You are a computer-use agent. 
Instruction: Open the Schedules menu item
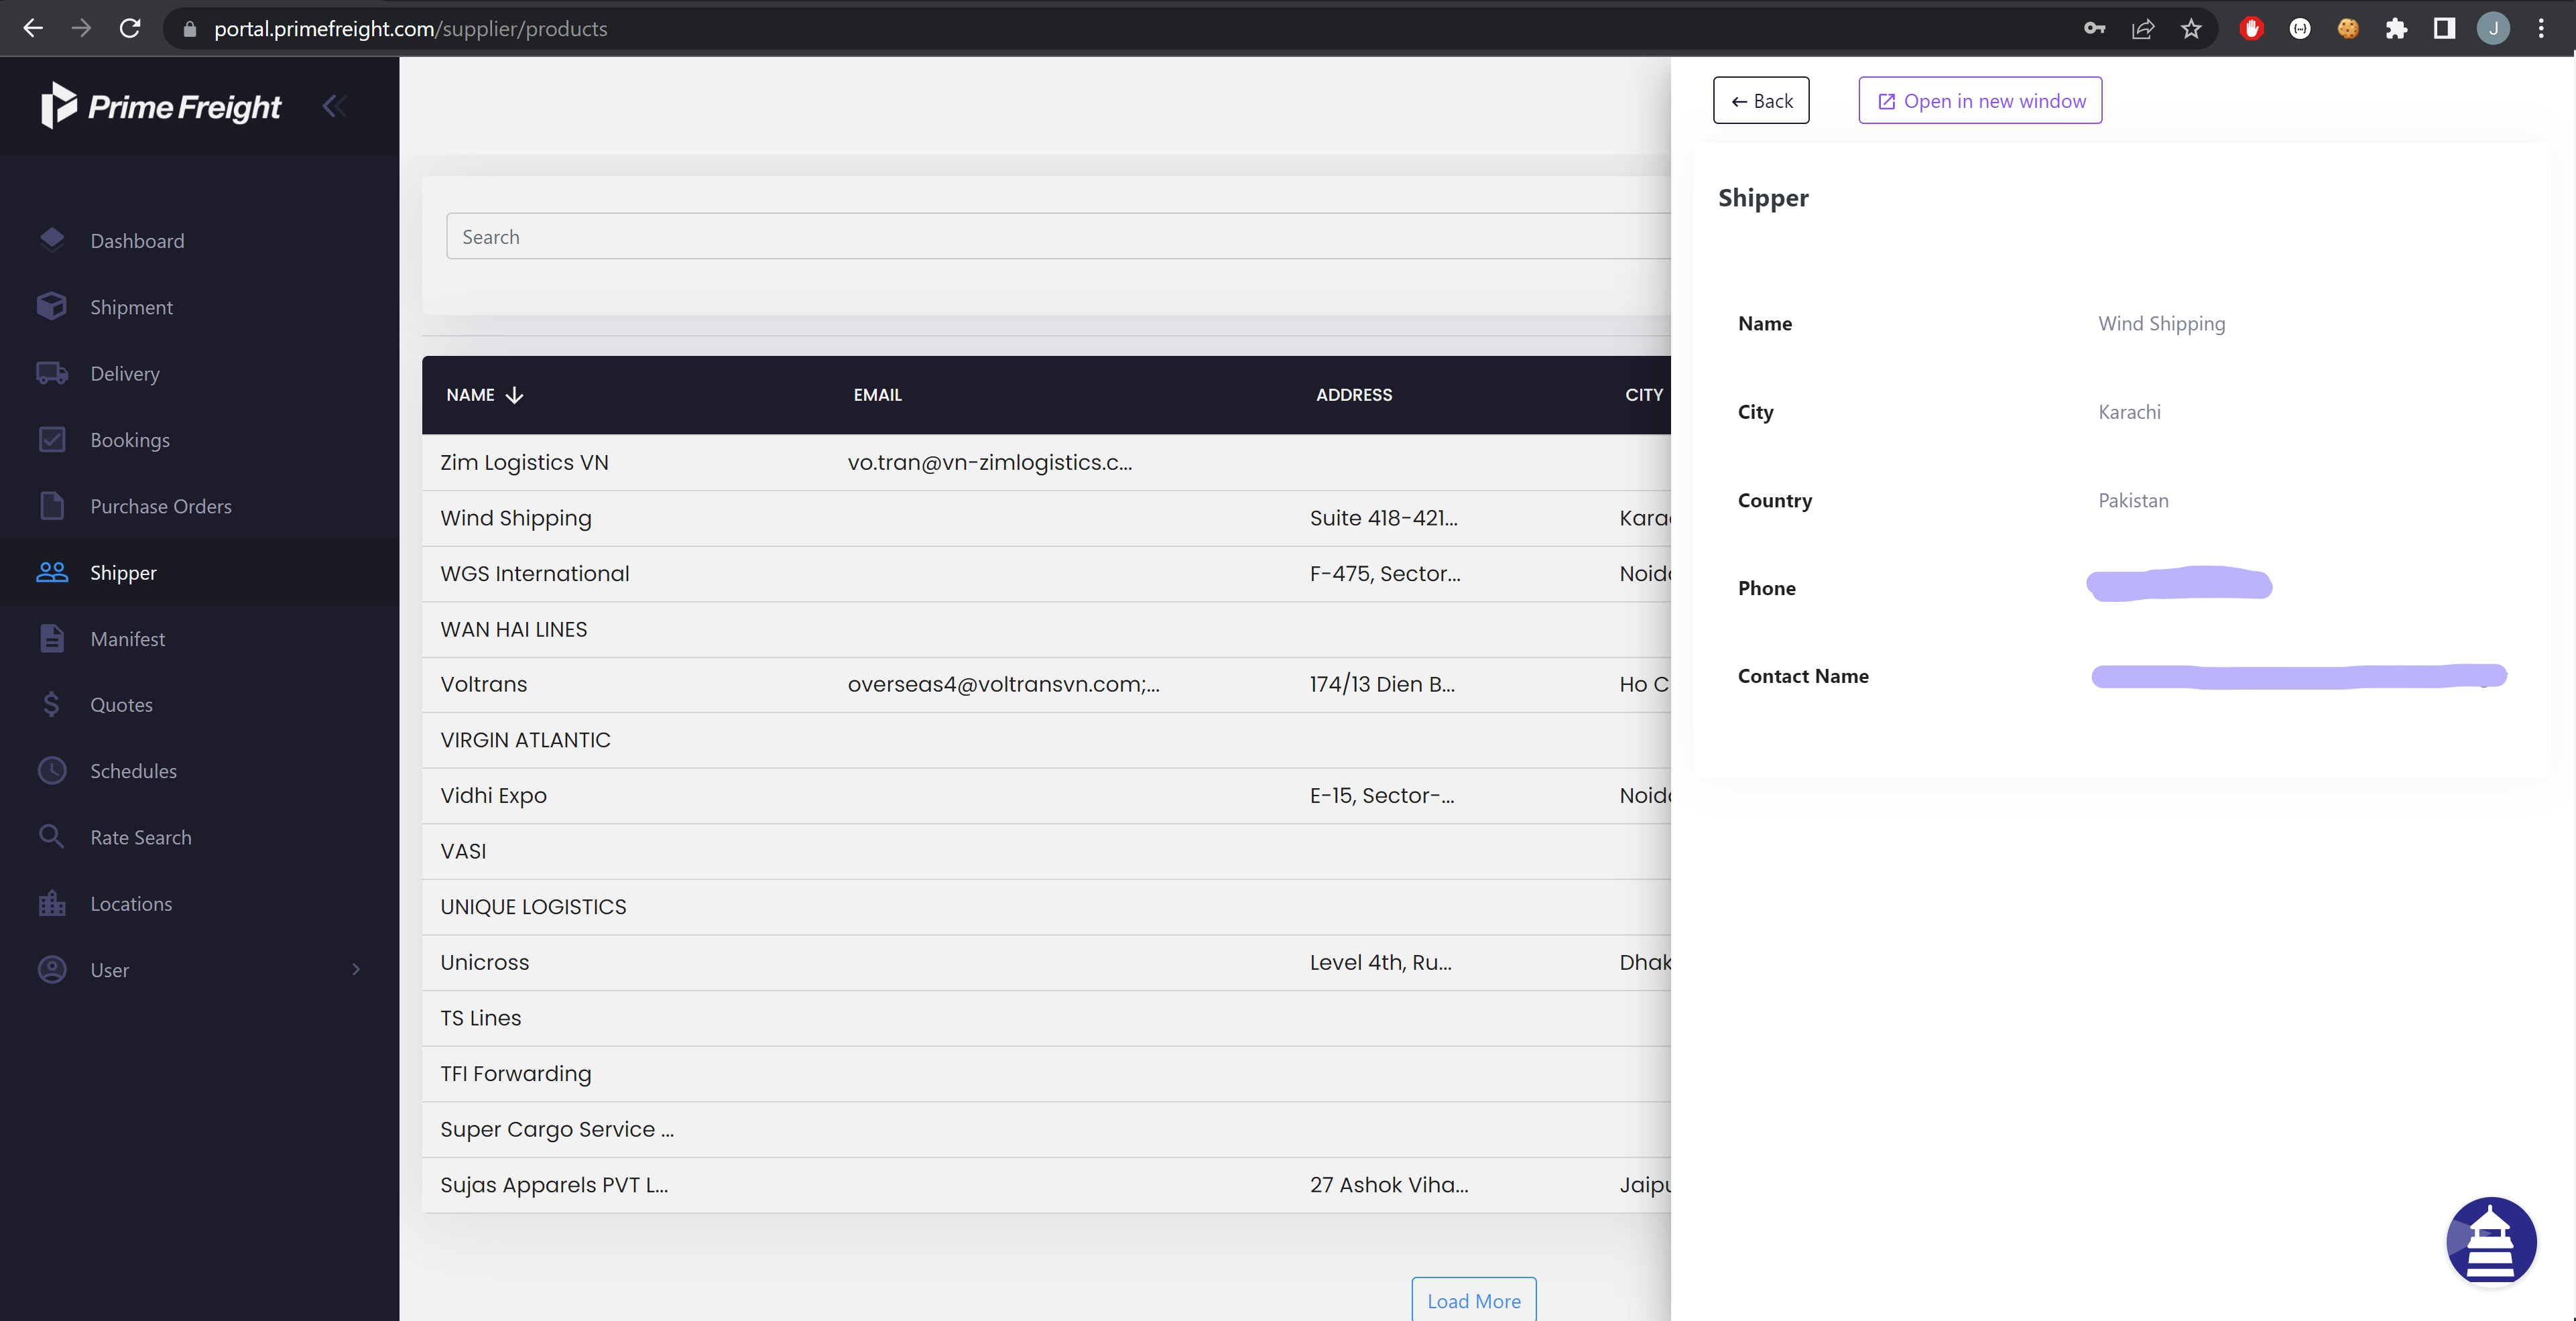pos(133,771)
